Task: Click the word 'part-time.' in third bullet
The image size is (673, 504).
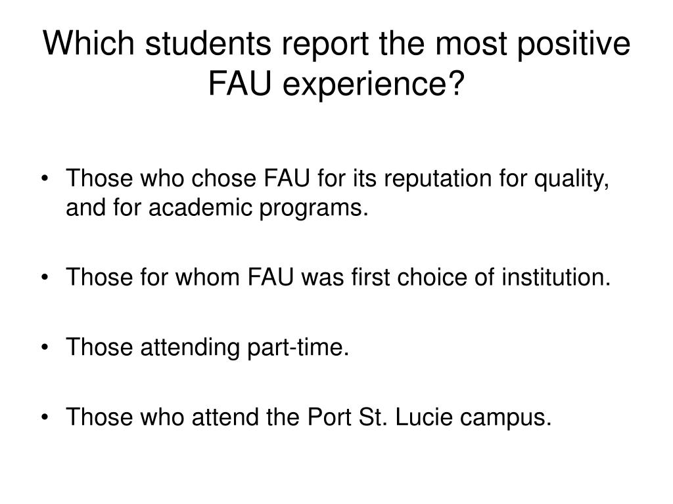Action: (298, 348)
